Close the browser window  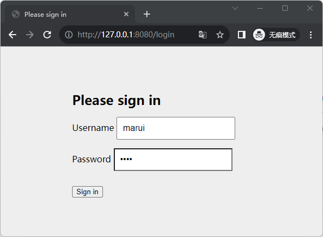(310, 8)
